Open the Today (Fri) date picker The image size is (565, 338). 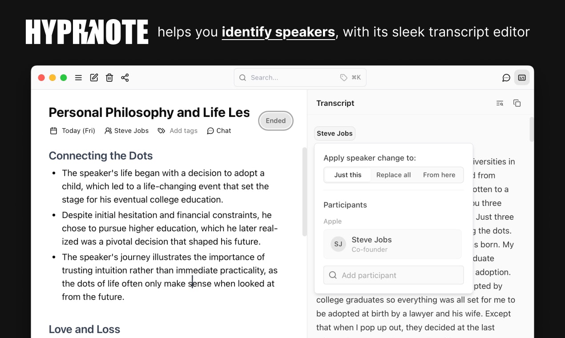click(x=73, y=131)
